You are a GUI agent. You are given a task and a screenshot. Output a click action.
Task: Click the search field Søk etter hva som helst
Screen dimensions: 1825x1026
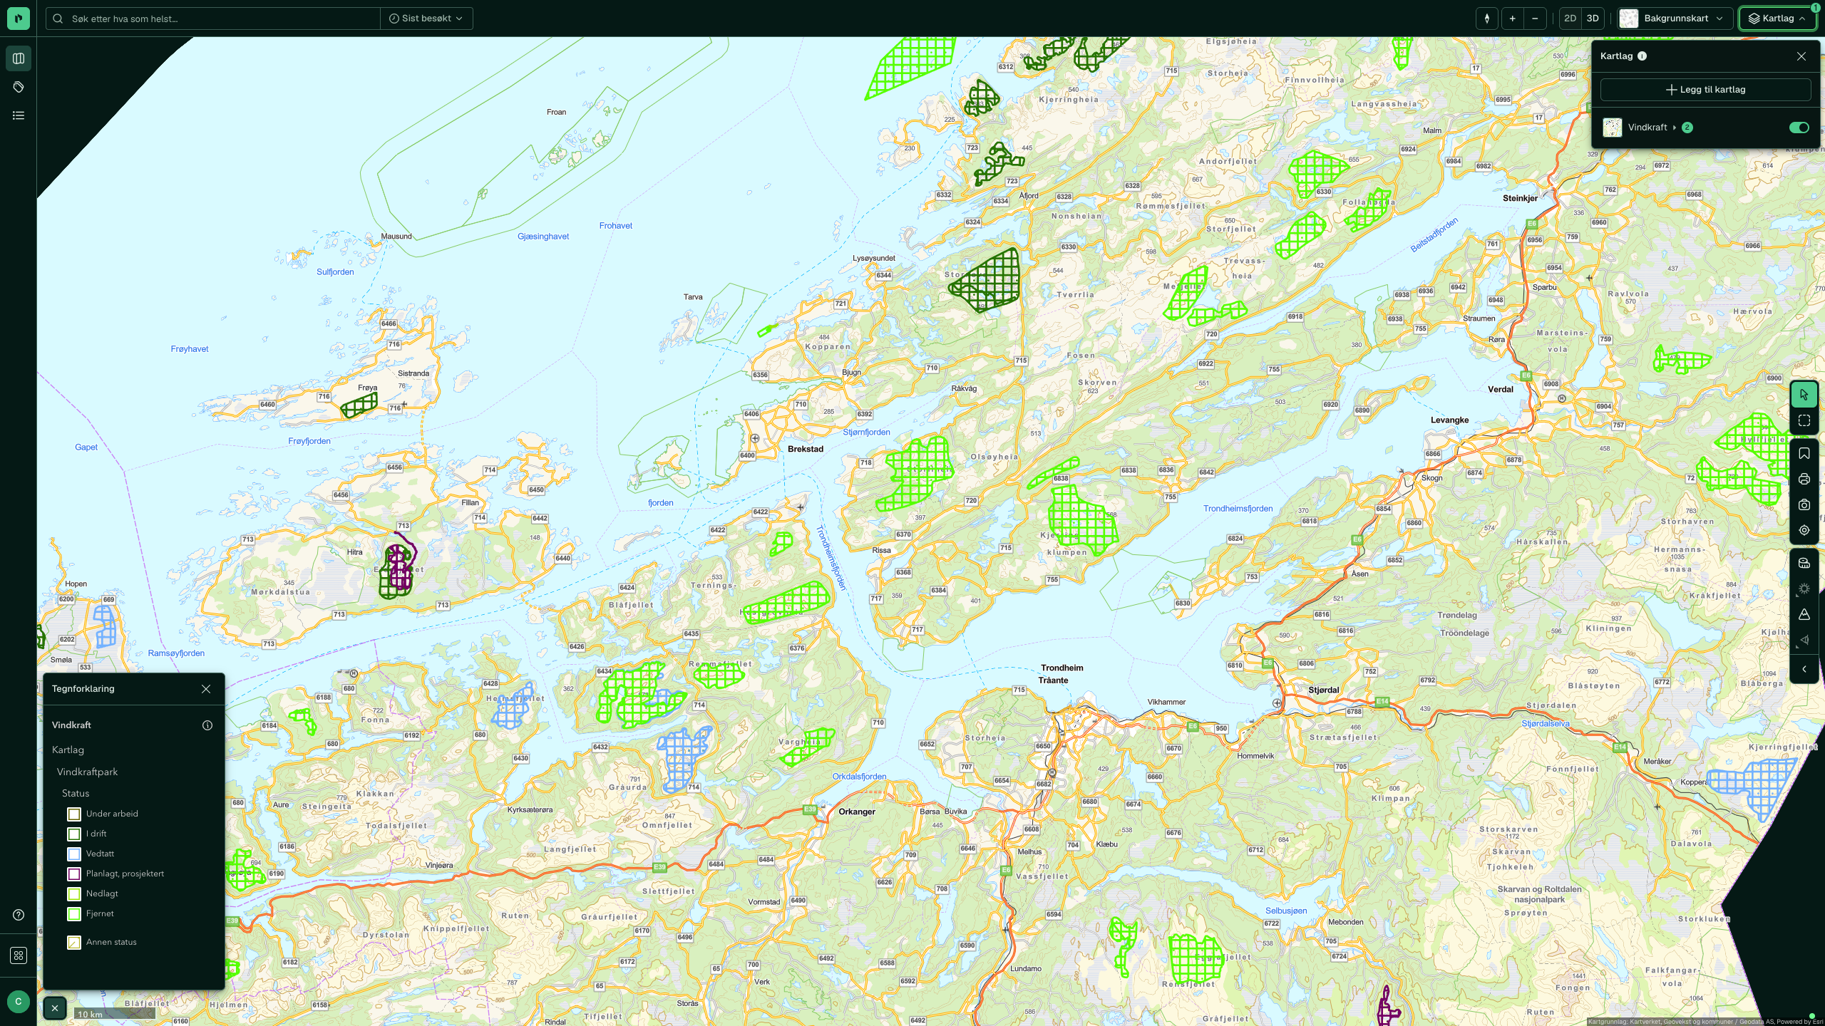tap(214, 19)
